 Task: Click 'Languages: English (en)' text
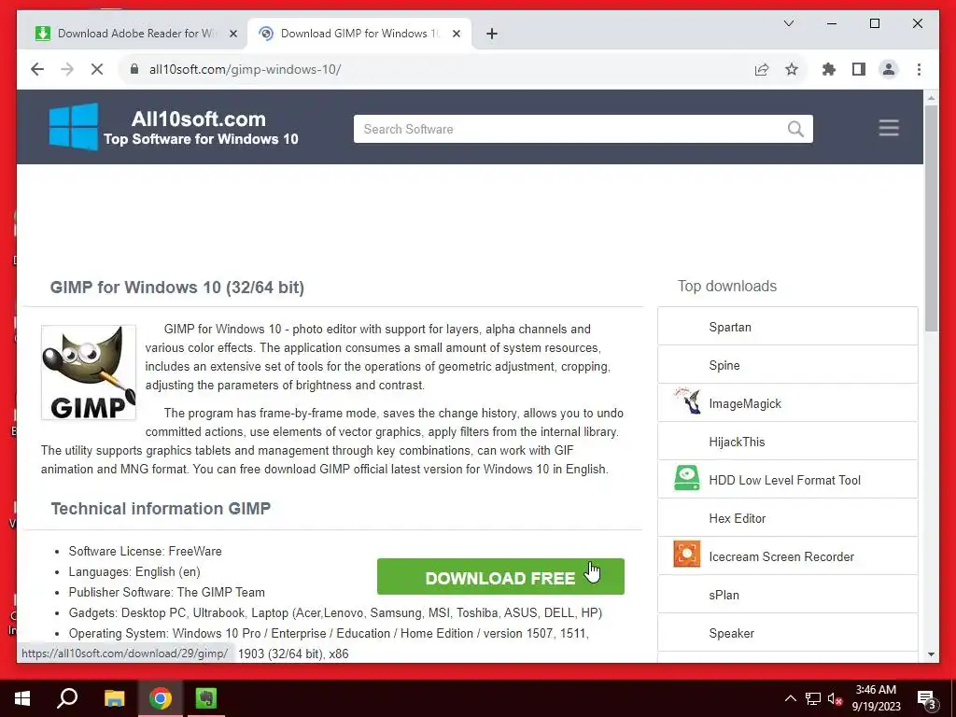[134, 572]
